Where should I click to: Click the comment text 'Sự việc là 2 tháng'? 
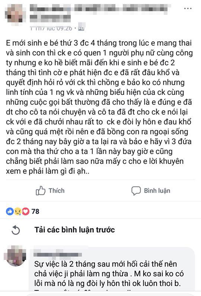point(109,274)
